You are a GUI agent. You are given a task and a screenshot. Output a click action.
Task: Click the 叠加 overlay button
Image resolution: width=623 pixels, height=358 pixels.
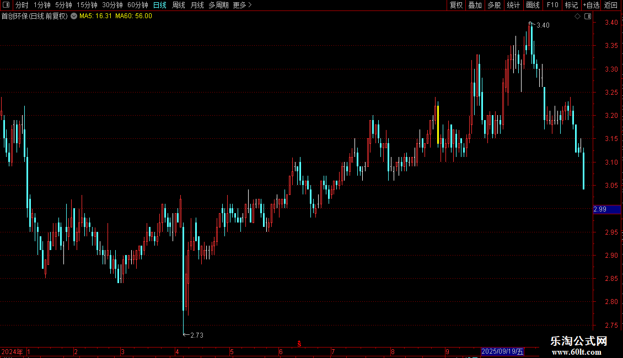click(475, 5)
